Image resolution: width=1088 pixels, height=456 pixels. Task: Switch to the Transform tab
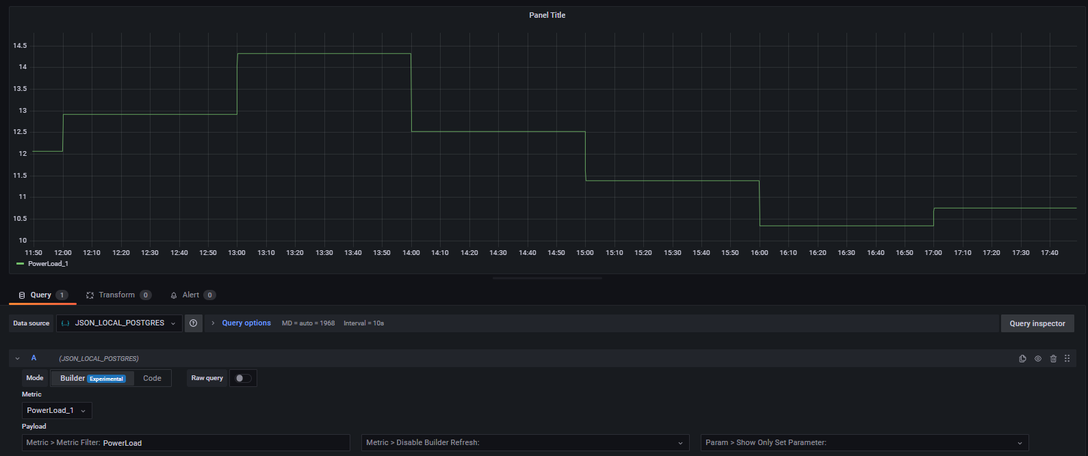(117, 295)
